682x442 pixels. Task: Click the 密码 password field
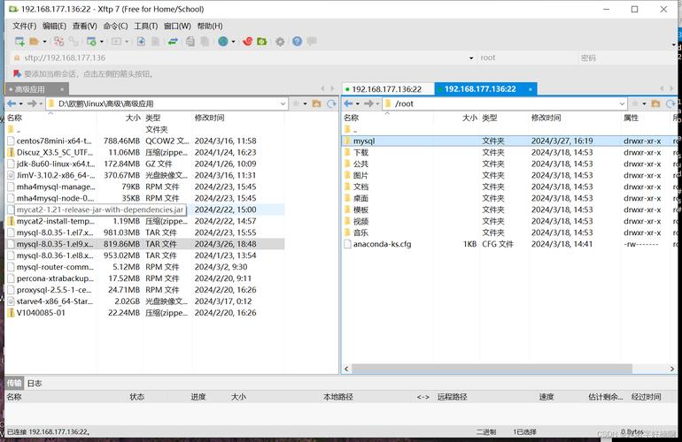627,57
